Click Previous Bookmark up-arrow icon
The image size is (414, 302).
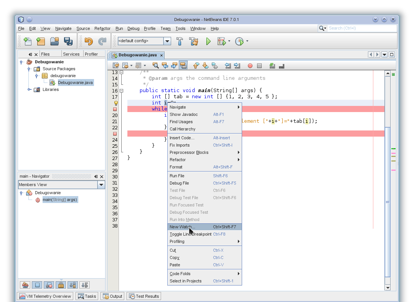[196, 66]
